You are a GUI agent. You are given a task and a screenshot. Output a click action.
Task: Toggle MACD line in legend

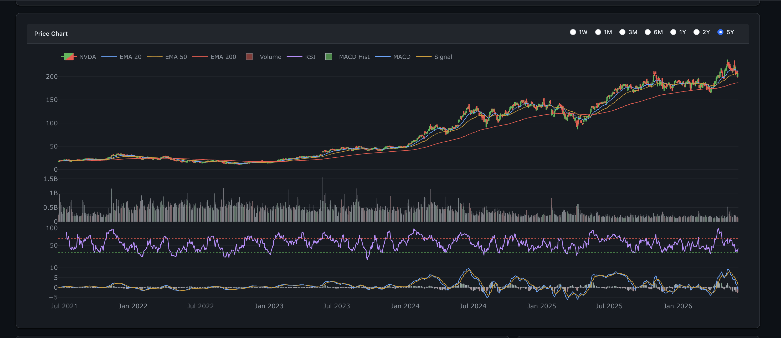(x=393, y=57)
